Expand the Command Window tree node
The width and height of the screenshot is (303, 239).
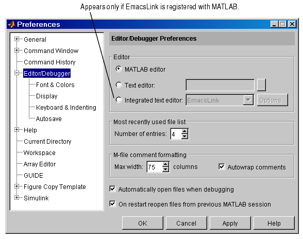click(16, 50)
